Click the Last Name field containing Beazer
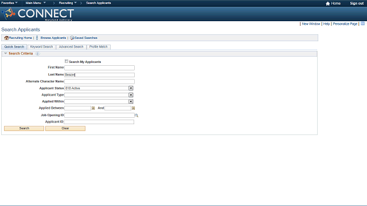This screenshot has width=367, height=206. click(x=99, y=75)
